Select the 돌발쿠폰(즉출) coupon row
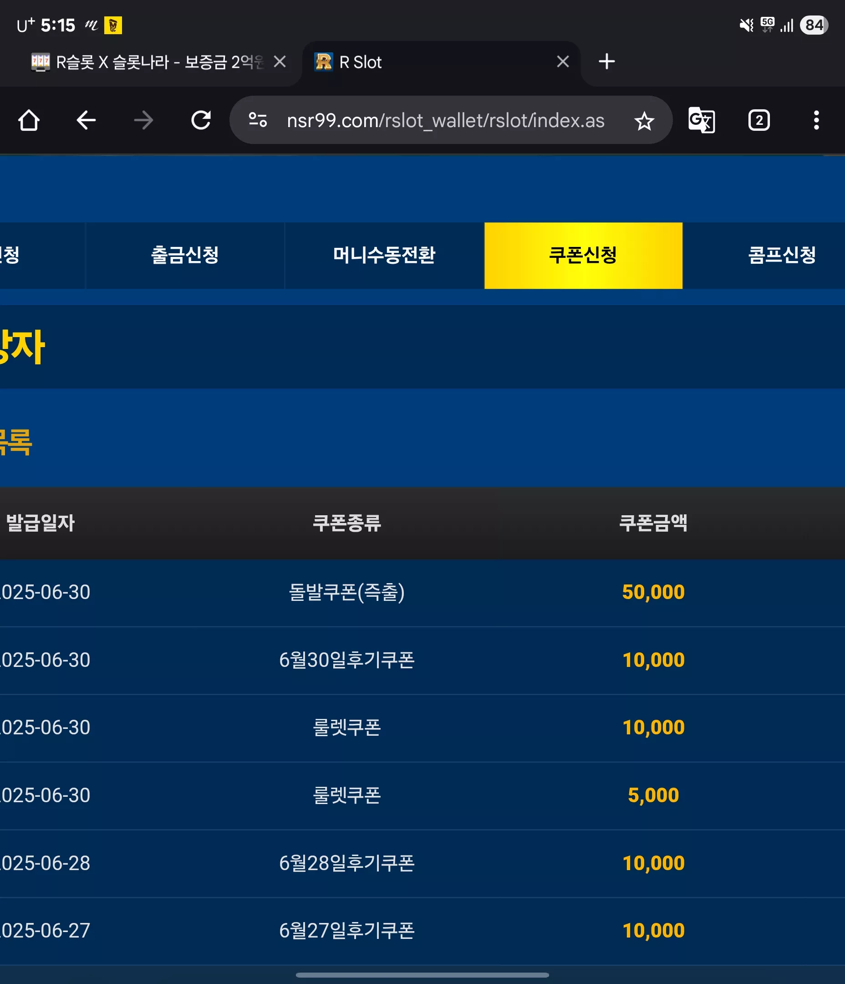 coord(422,592)
